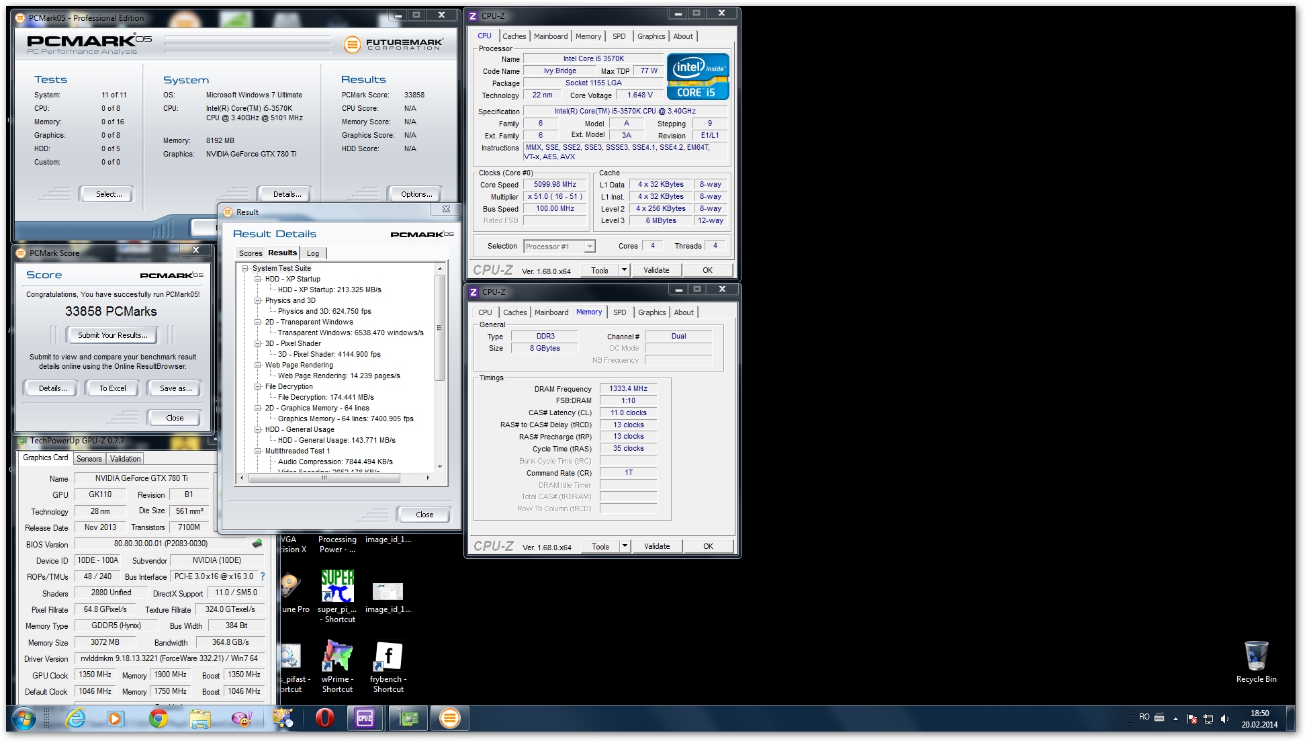Click the Result tree vertical scrollbar thumb
This screenshot has width=1305, height=741.
(x=440, y=327)
